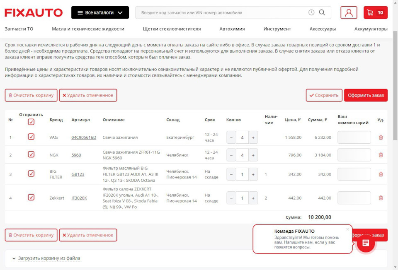Click the Сохранить button
Screen dimensions: 398x270
pyautogui.click(x=324, y=95)
